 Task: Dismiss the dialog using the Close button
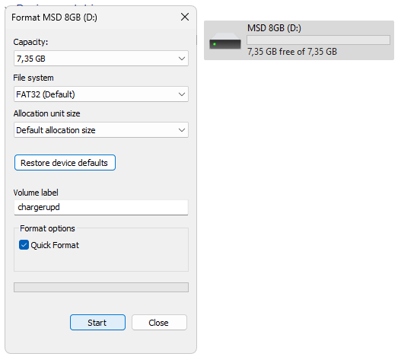click(x=159, y=323)
